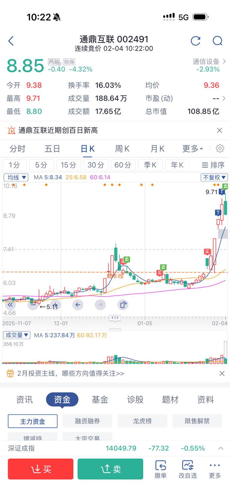Viewport: 230px width, 500px height.
Task: Switch to 五日 chart tab
Action: (x=52, y=149)
